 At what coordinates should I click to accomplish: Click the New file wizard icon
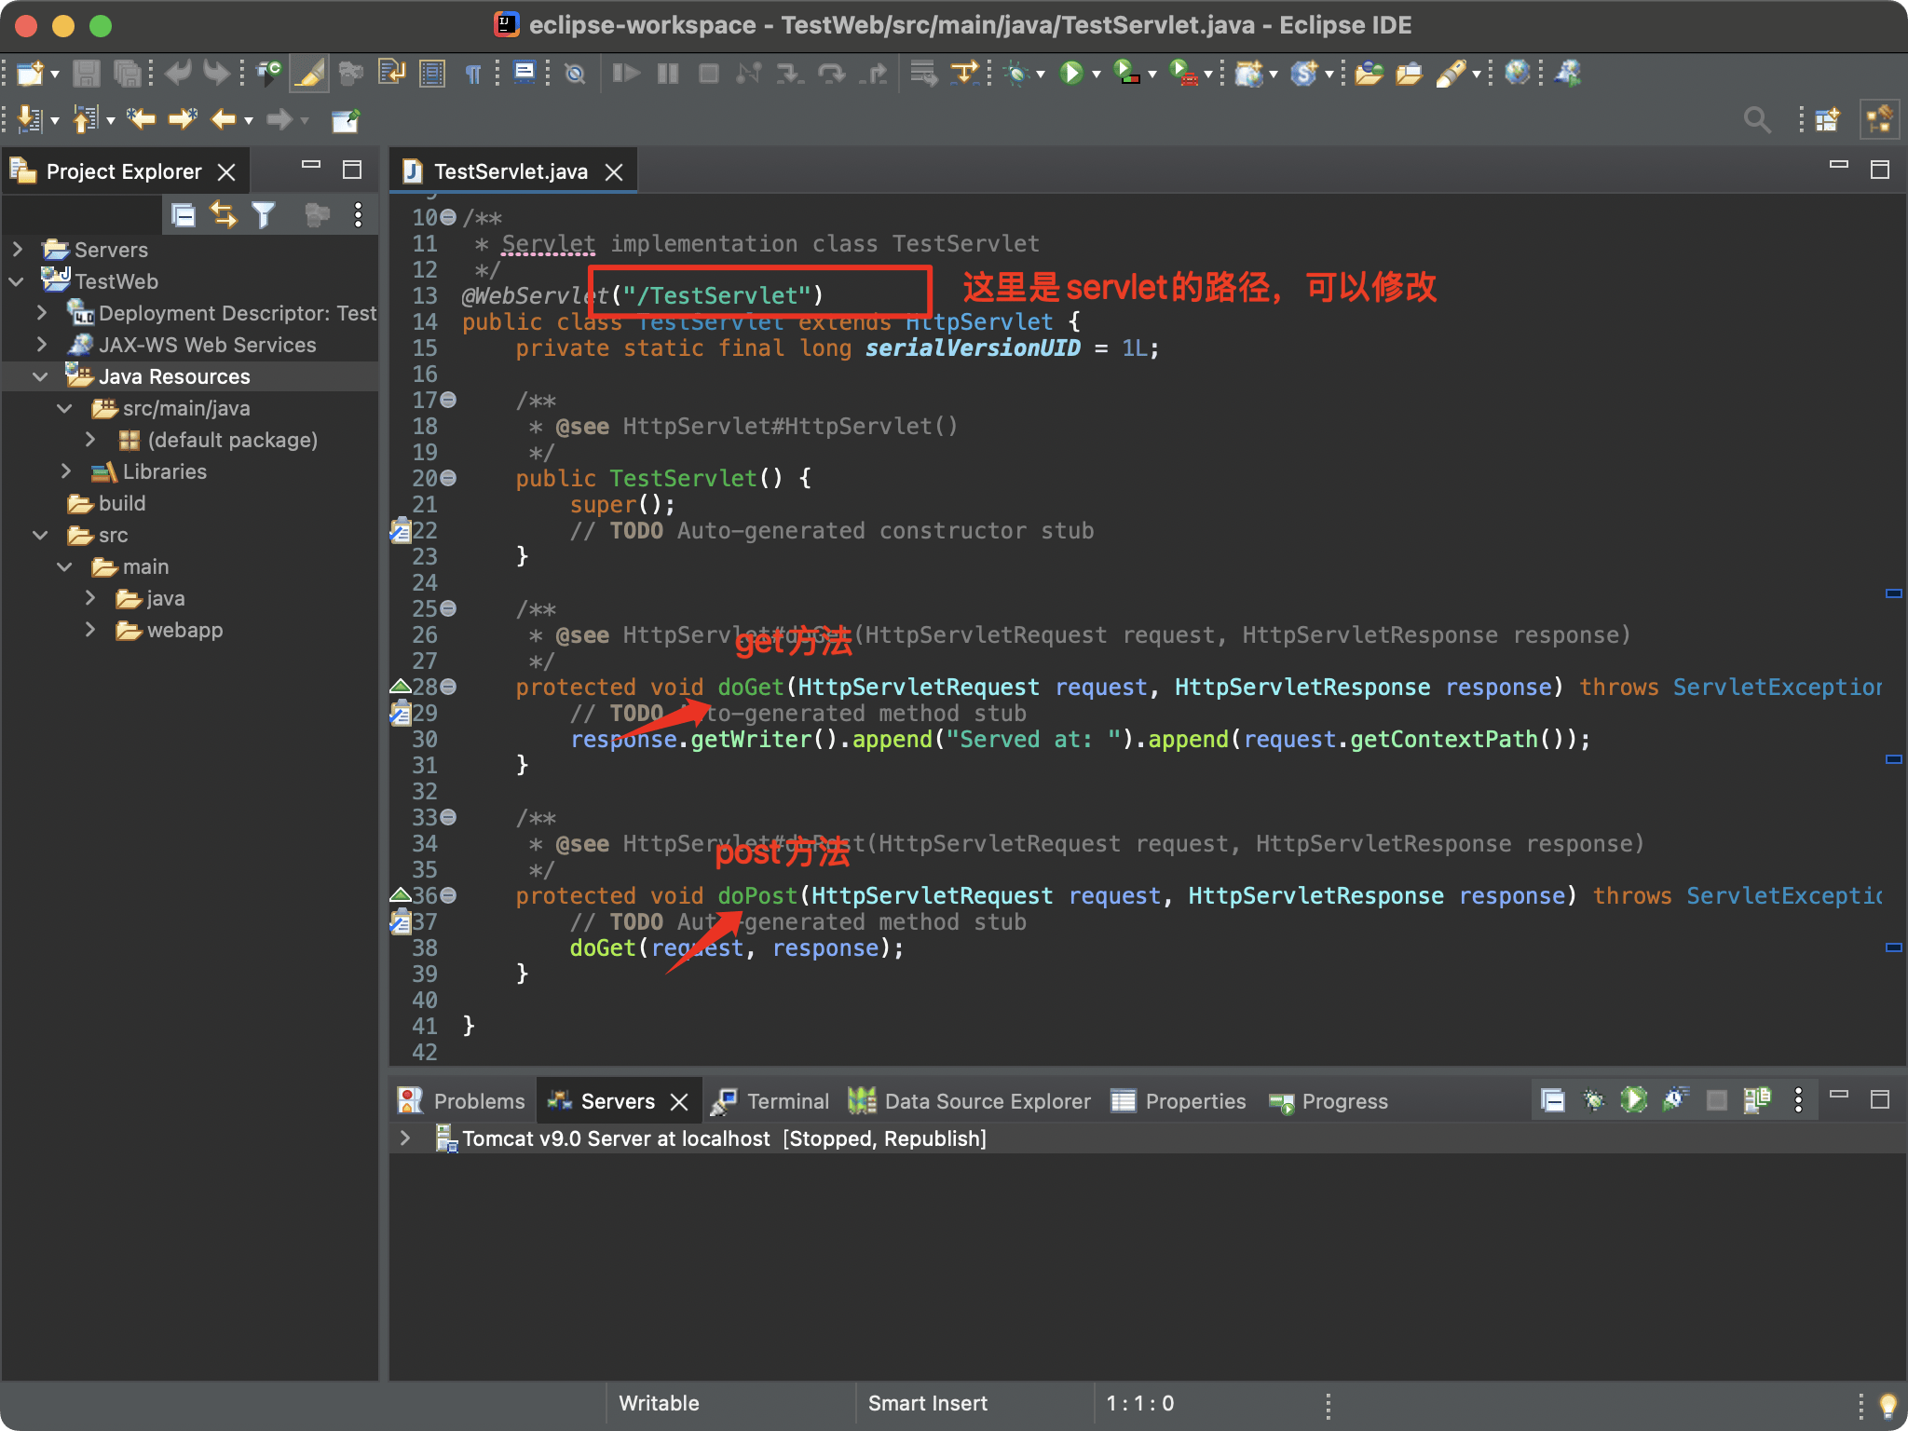click(30, 73)
